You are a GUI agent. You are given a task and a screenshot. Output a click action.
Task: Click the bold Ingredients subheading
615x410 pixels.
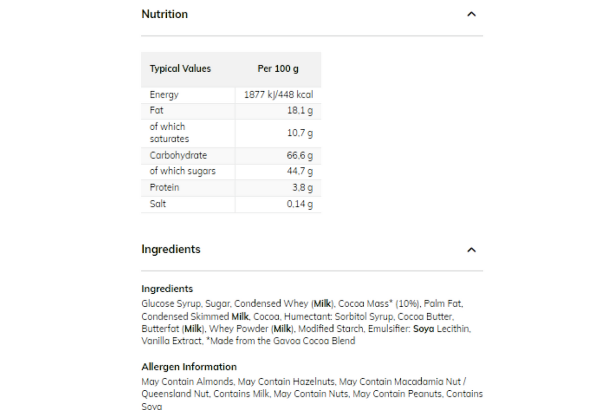[167, 289]
